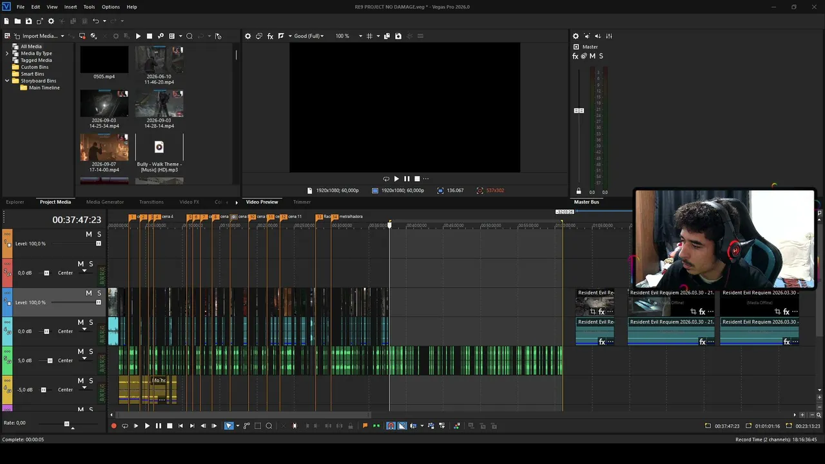Expand the Storyboard Bins tree folder
Image resolution: width=825 pixels, height=464 pixels.
click(x=7, y=81)
